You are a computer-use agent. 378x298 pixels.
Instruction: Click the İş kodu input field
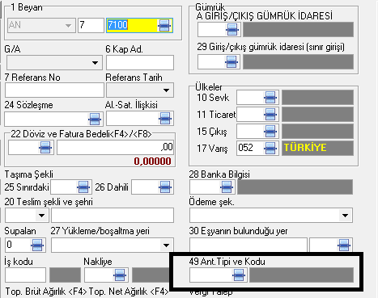pos(25,275)
